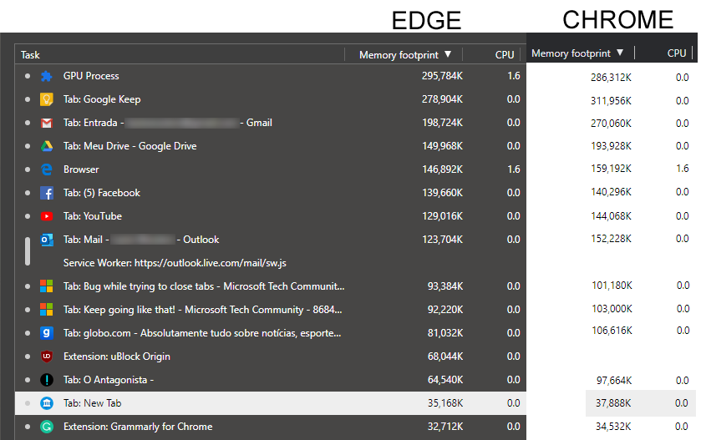Click the Gmail envelope icon
This screenshot has width=701, height=440.
[x=47, y=123]
